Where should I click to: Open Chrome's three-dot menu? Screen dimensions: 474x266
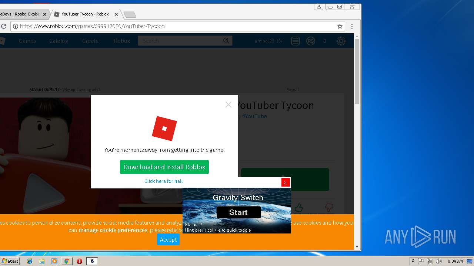pos(352,26)
